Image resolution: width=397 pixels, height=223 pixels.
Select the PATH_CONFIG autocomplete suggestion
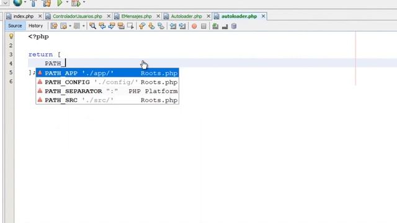[107, 82]
